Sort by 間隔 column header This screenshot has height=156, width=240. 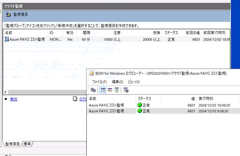coord(84,33)
